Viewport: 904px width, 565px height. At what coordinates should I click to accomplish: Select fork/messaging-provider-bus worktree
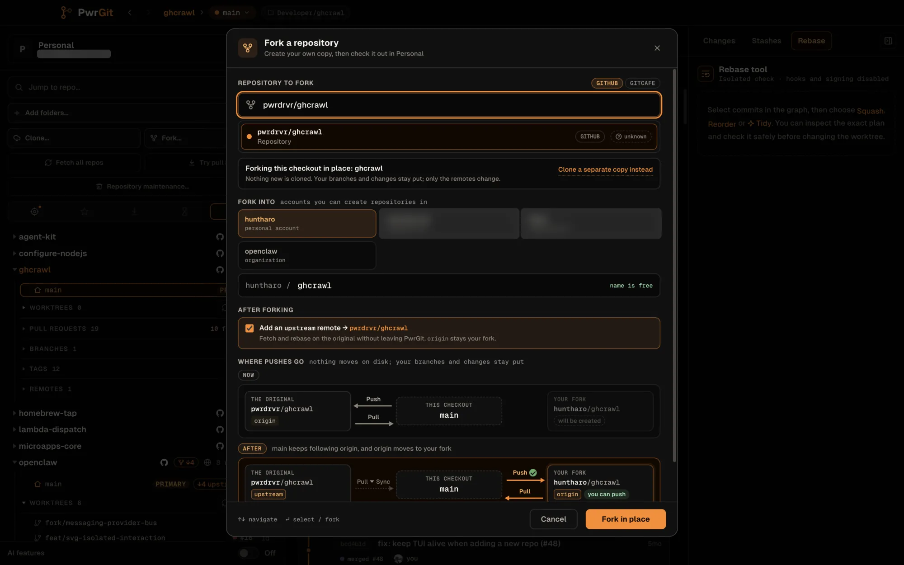pyautogui.click(x=100, y=523)
